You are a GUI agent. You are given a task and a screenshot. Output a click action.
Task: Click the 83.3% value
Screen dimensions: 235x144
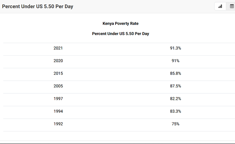click(x=175, y=111)
